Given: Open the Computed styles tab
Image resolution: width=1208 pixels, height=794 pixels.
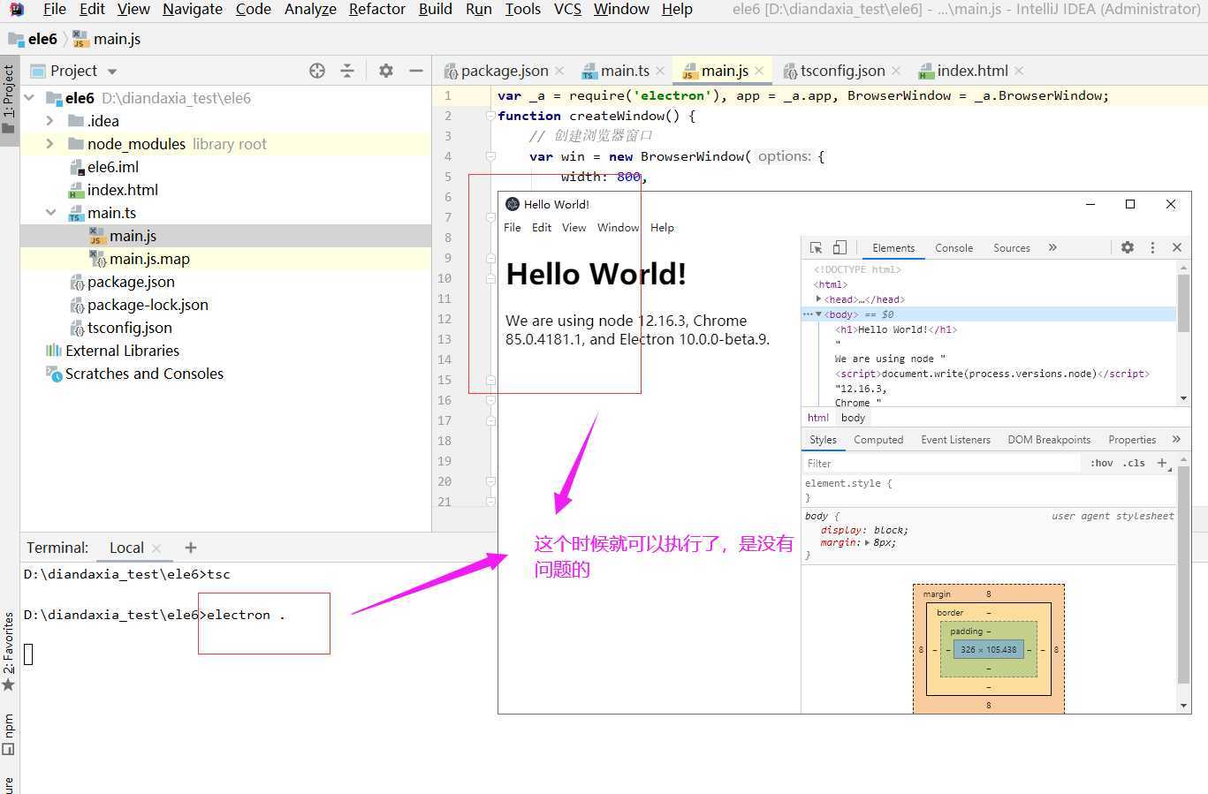Looking at the screenshot, I should tap(878, 440).
